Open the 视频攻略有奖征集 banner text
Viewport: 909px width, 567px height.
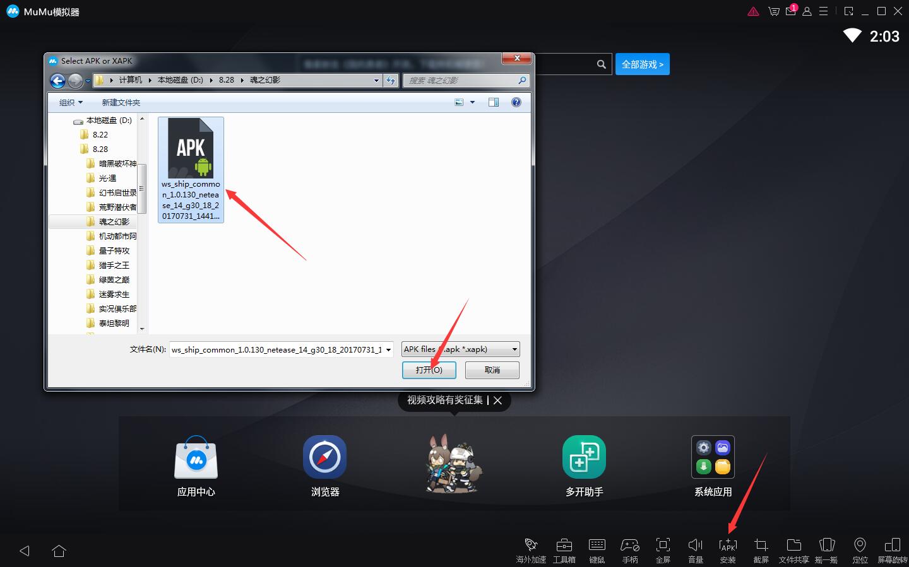pyautogui.click(x=445, y=400)
